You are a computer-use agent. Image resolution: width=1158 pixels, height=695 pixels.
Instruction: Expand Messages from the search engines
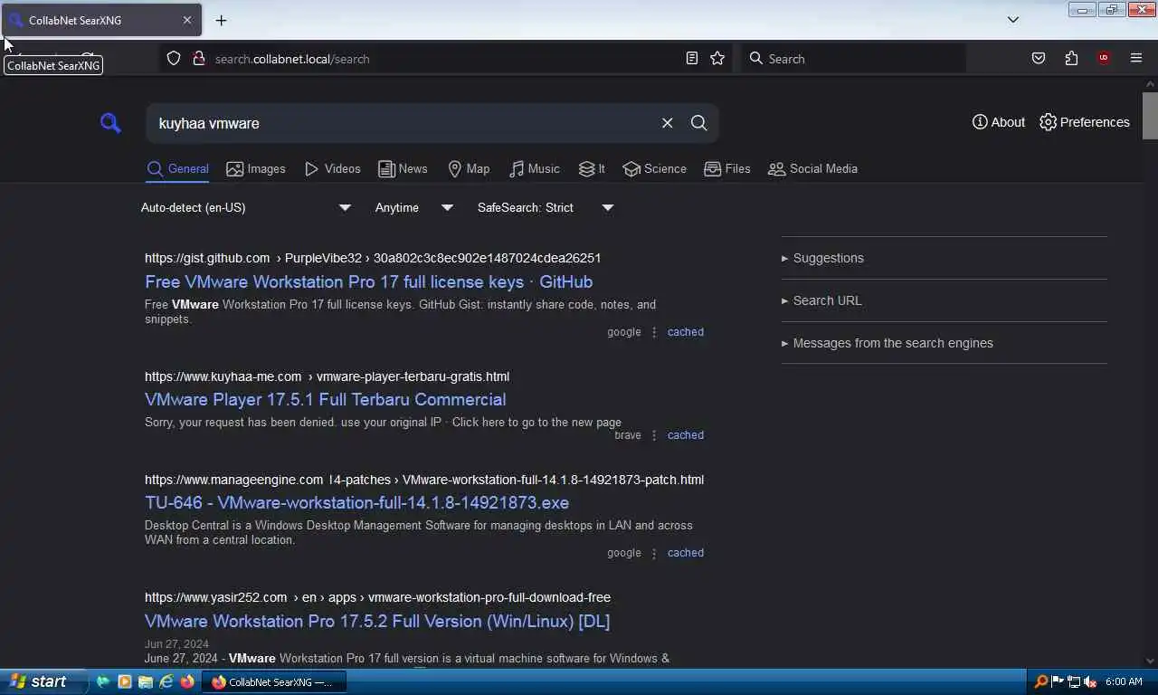887,343
